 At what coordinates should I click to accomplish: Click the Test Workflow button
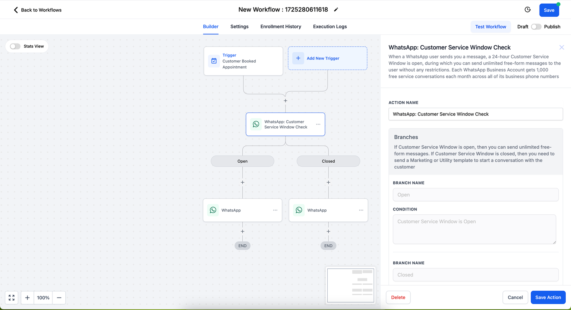click(x=490, y=27)
